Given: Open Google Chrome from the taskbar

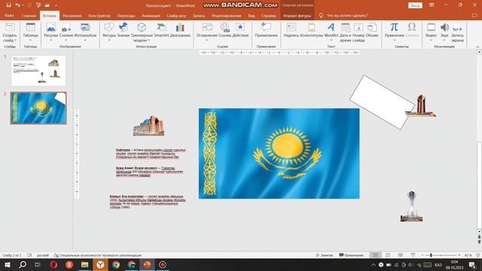Looking at the screenshot, I should point(116,264).
